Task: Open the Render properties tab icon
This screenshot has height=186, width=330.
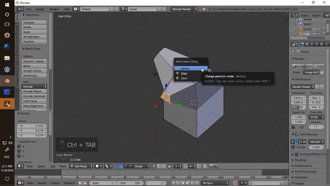Action: (x=303, y=44)
